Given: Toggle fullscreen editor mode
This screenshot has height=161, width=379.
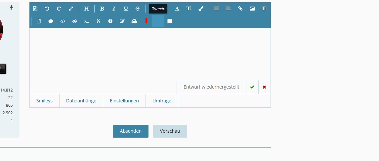Looking at the screenshot, I should [71, 9].
